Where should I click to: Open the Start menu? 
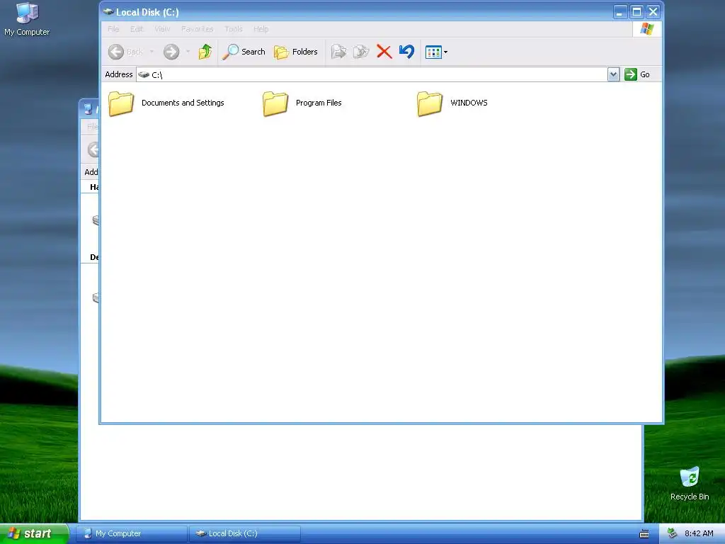[x=34, y=533]
